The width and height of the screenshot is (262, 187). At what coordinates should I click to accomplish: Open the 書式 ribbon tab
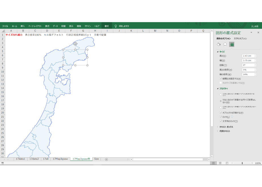click(x=107, y=26)
